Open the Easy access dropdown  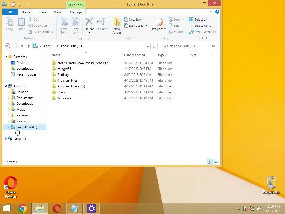[x=136, y=26]
